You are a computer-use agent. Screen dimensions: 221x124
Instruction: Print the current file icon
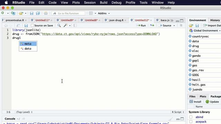coord(46,13)
